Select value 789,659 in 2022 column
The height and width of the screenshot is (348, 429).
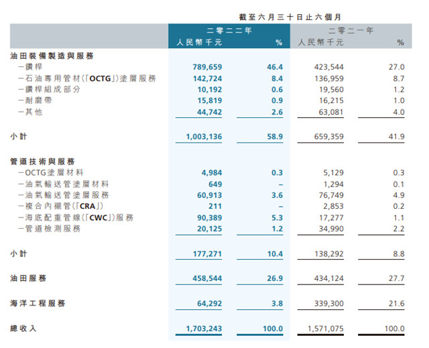207,67
